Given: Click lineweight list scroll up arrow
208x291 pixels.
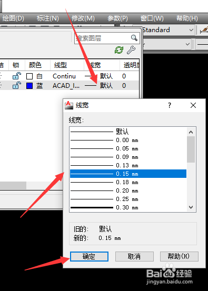Looking at the screenshot, I should tap(191, 132).
